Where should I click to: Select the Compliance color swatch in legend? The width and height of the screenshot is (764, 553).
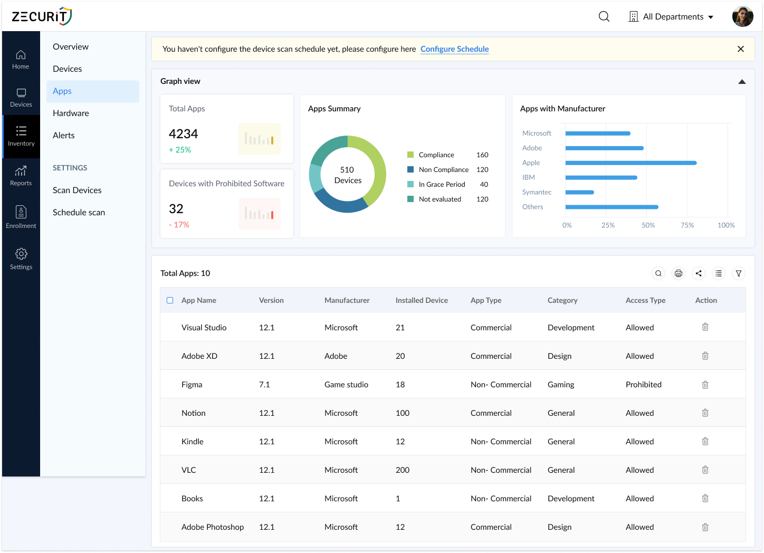click(x=410, y=155)
